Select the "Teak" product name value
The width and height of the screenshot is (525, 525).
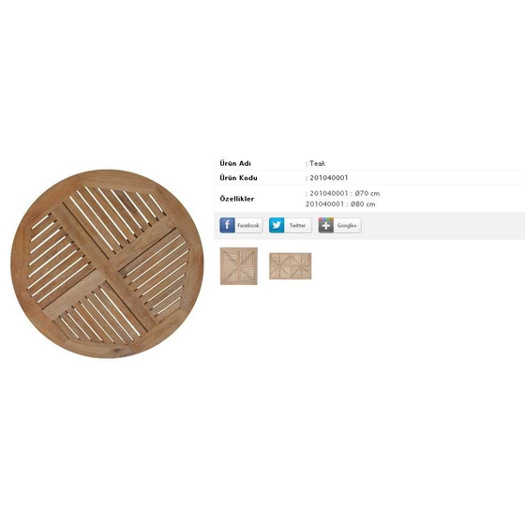pyautogui.click(x=318, y=163)
